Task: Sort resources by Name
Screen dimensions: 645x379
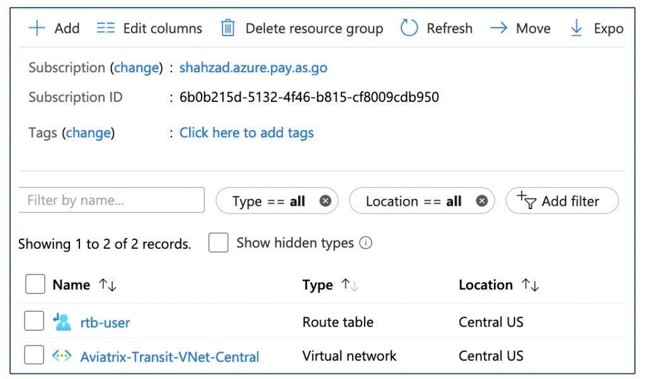Action: [107, 285]
